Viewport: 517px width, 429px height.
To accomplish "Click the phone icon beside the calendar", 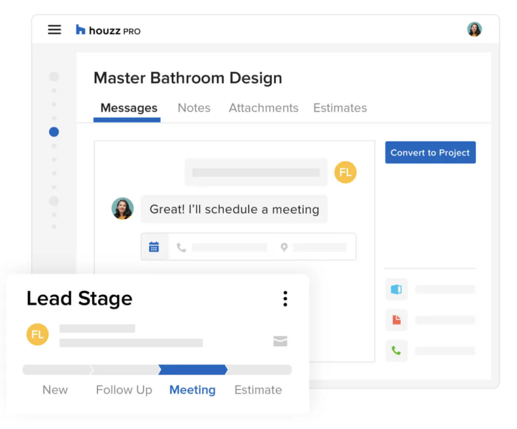I will coord(181,247).
